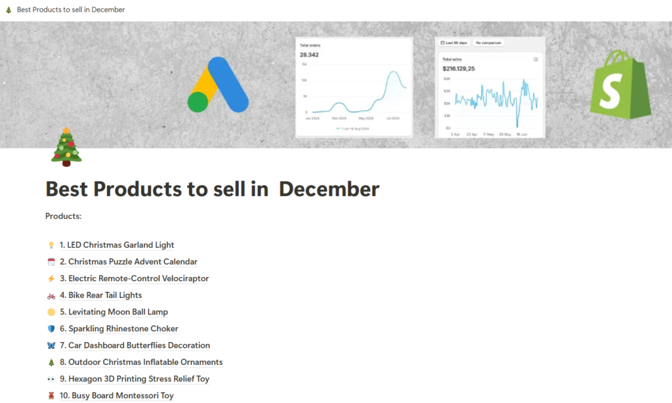Screen dimensions: 672x403
Task: Click the lightning bolt emoji beside Velociraptor
Action: coord(51,279)
